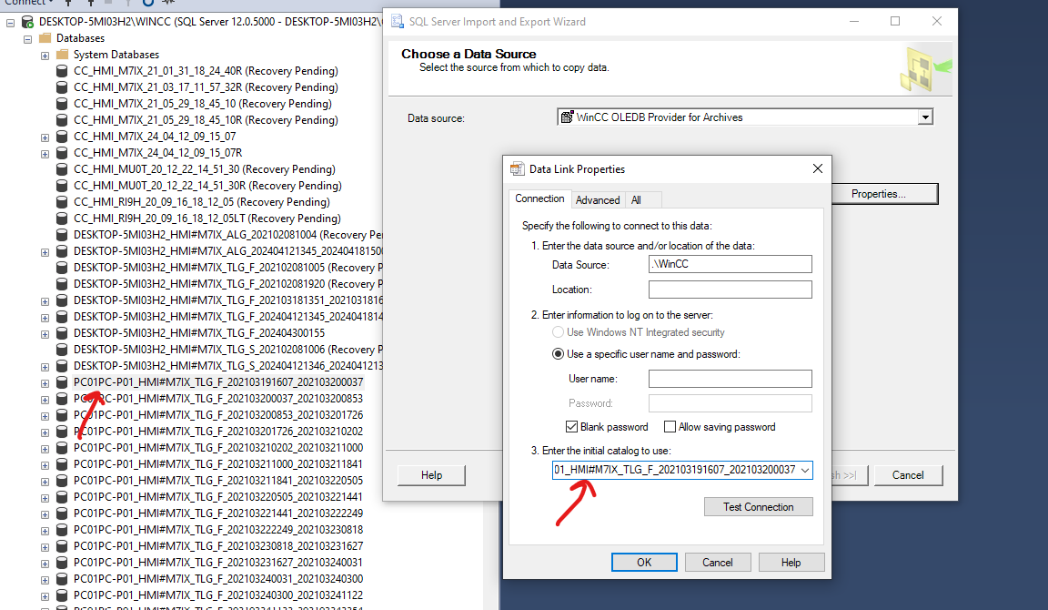Click database icon of CC_HMI_RI9H_20_09_16_18_12_05
Image resolution: width=1048 pixels, height=610 pixels.
click(62, 202)
